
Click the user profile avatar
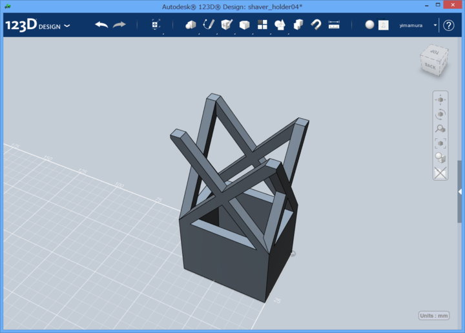pos(384,25)
